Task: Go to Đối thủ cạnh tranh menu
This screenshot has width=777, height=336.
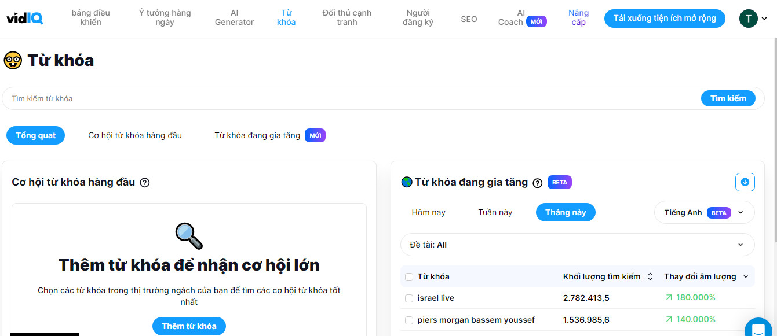Action: click(x=347, y=17)
